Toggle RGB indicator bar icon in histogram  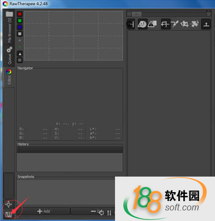tap(19, 60)
